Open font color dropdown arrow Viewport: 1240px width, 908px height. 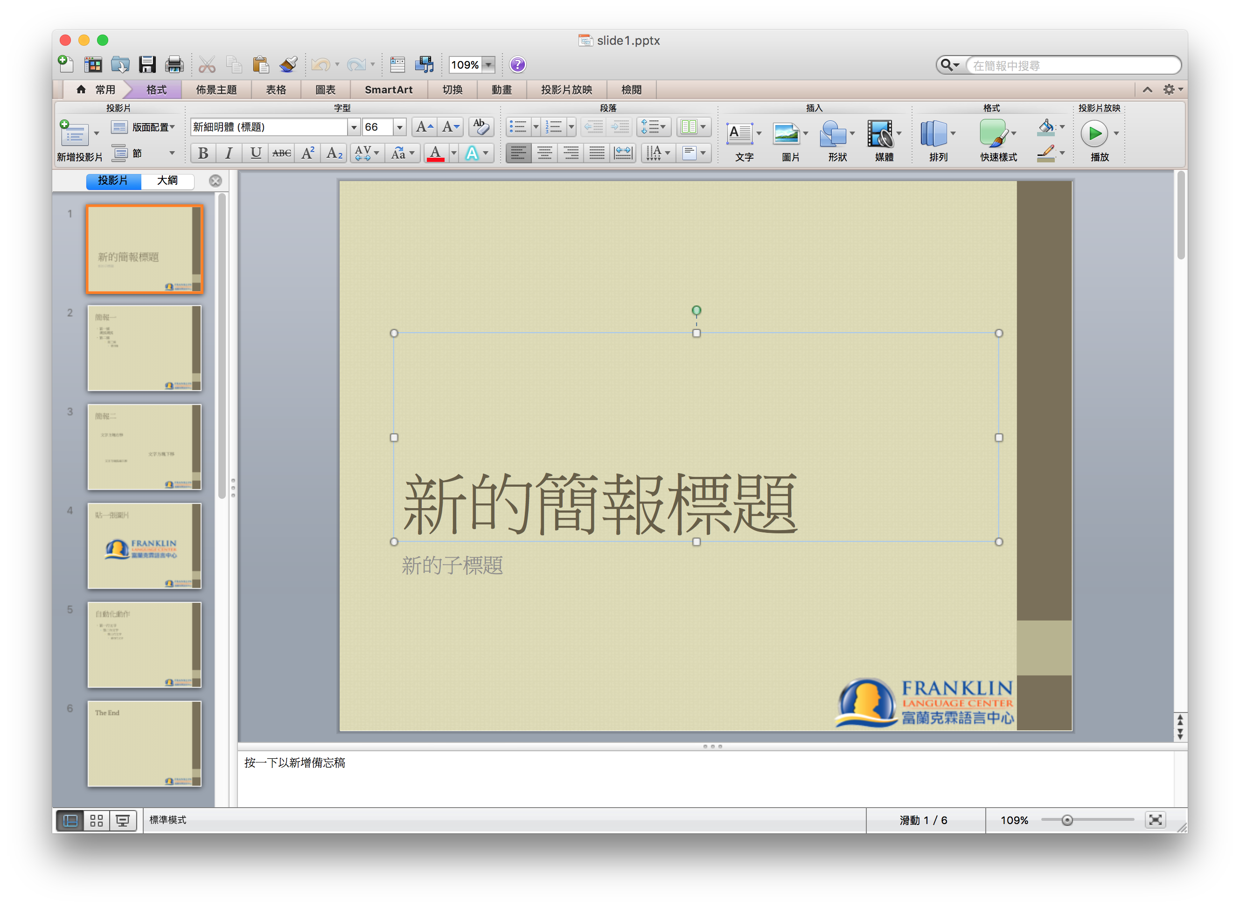tap(453, 154)
